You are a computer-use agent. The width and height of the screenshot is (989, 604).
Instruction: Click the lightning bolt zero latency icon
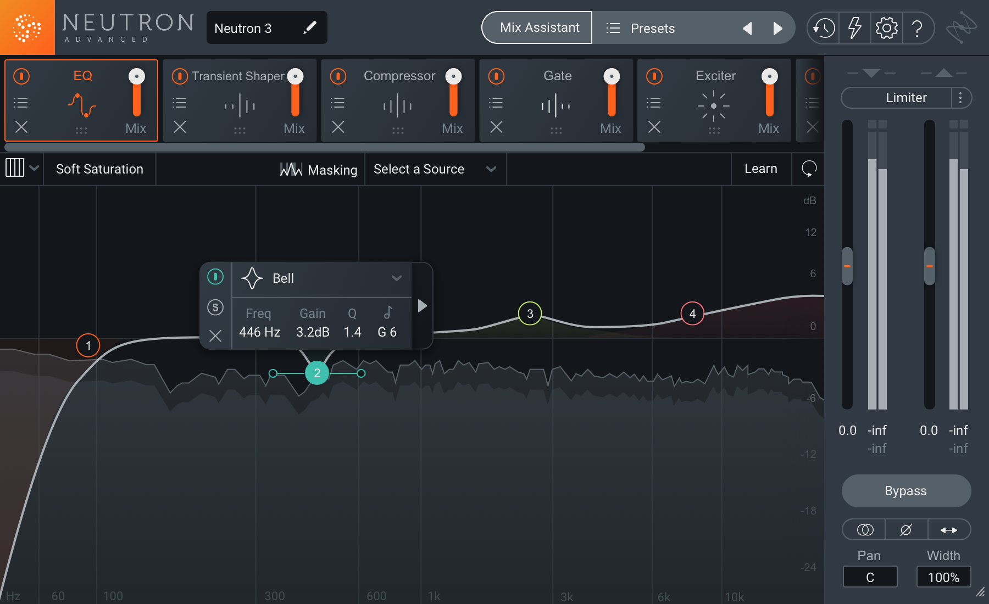(855, 28)
